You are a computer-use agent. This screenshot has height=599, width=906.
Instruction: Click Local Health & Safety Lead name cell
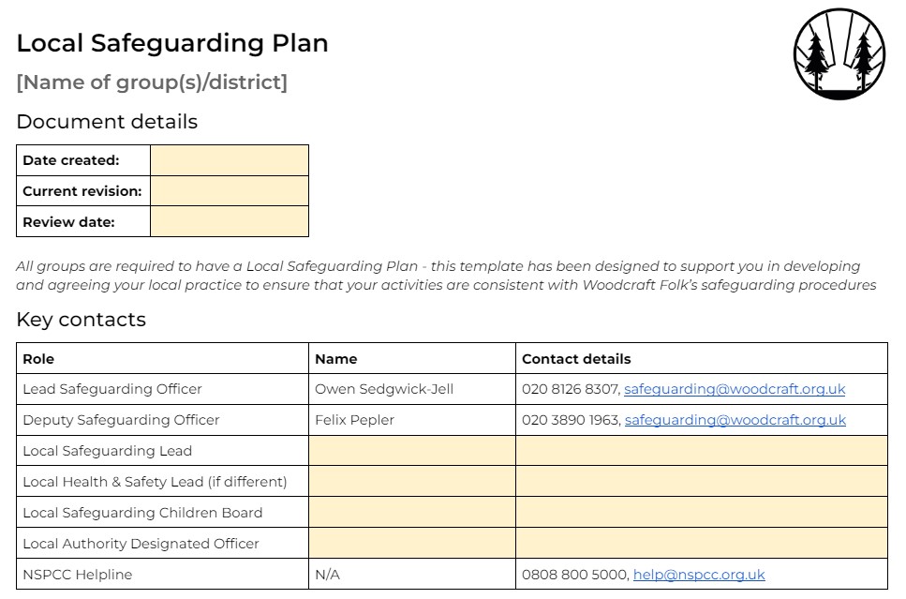[412, 482]
